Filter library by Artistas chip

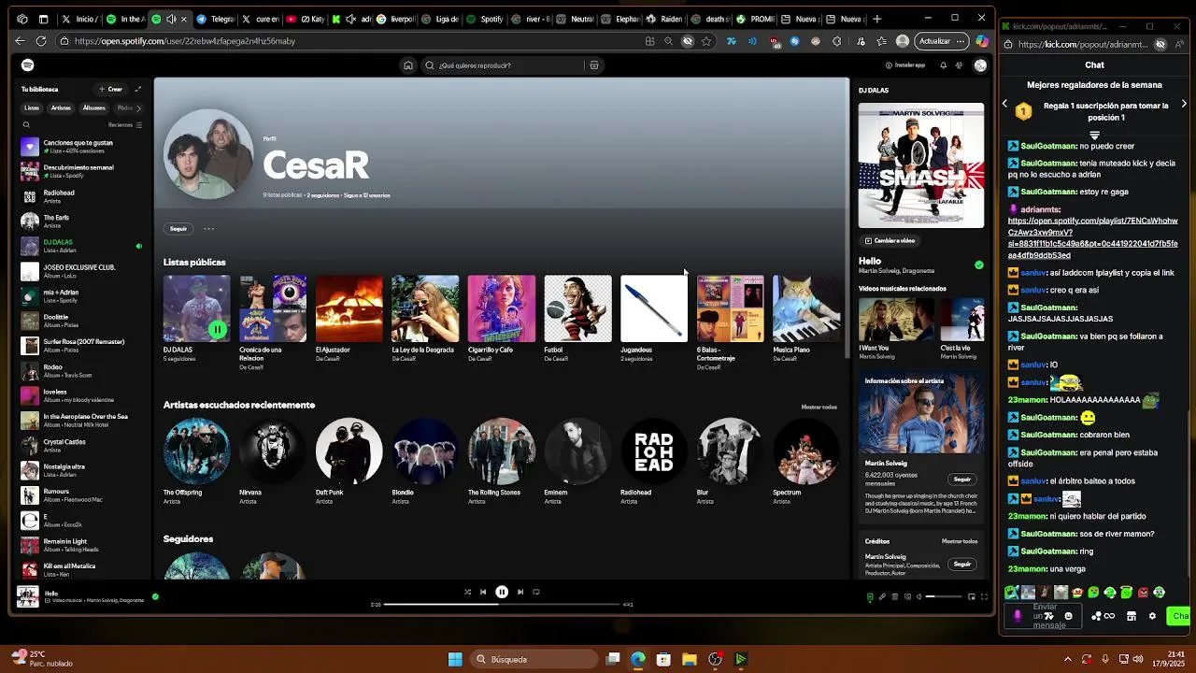coord(61,107)
